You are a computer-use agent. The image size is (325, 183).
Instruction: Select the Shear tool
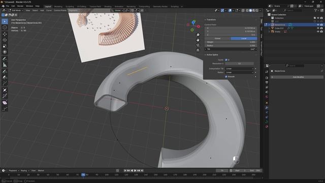click(x=5, y=103)
